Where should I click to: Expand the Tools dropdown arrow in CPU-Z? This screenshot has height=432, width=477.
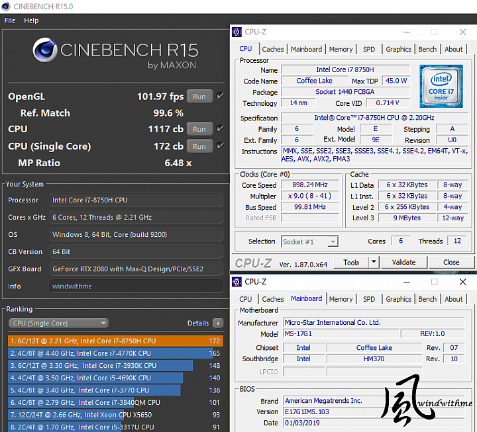pos(374,262)
